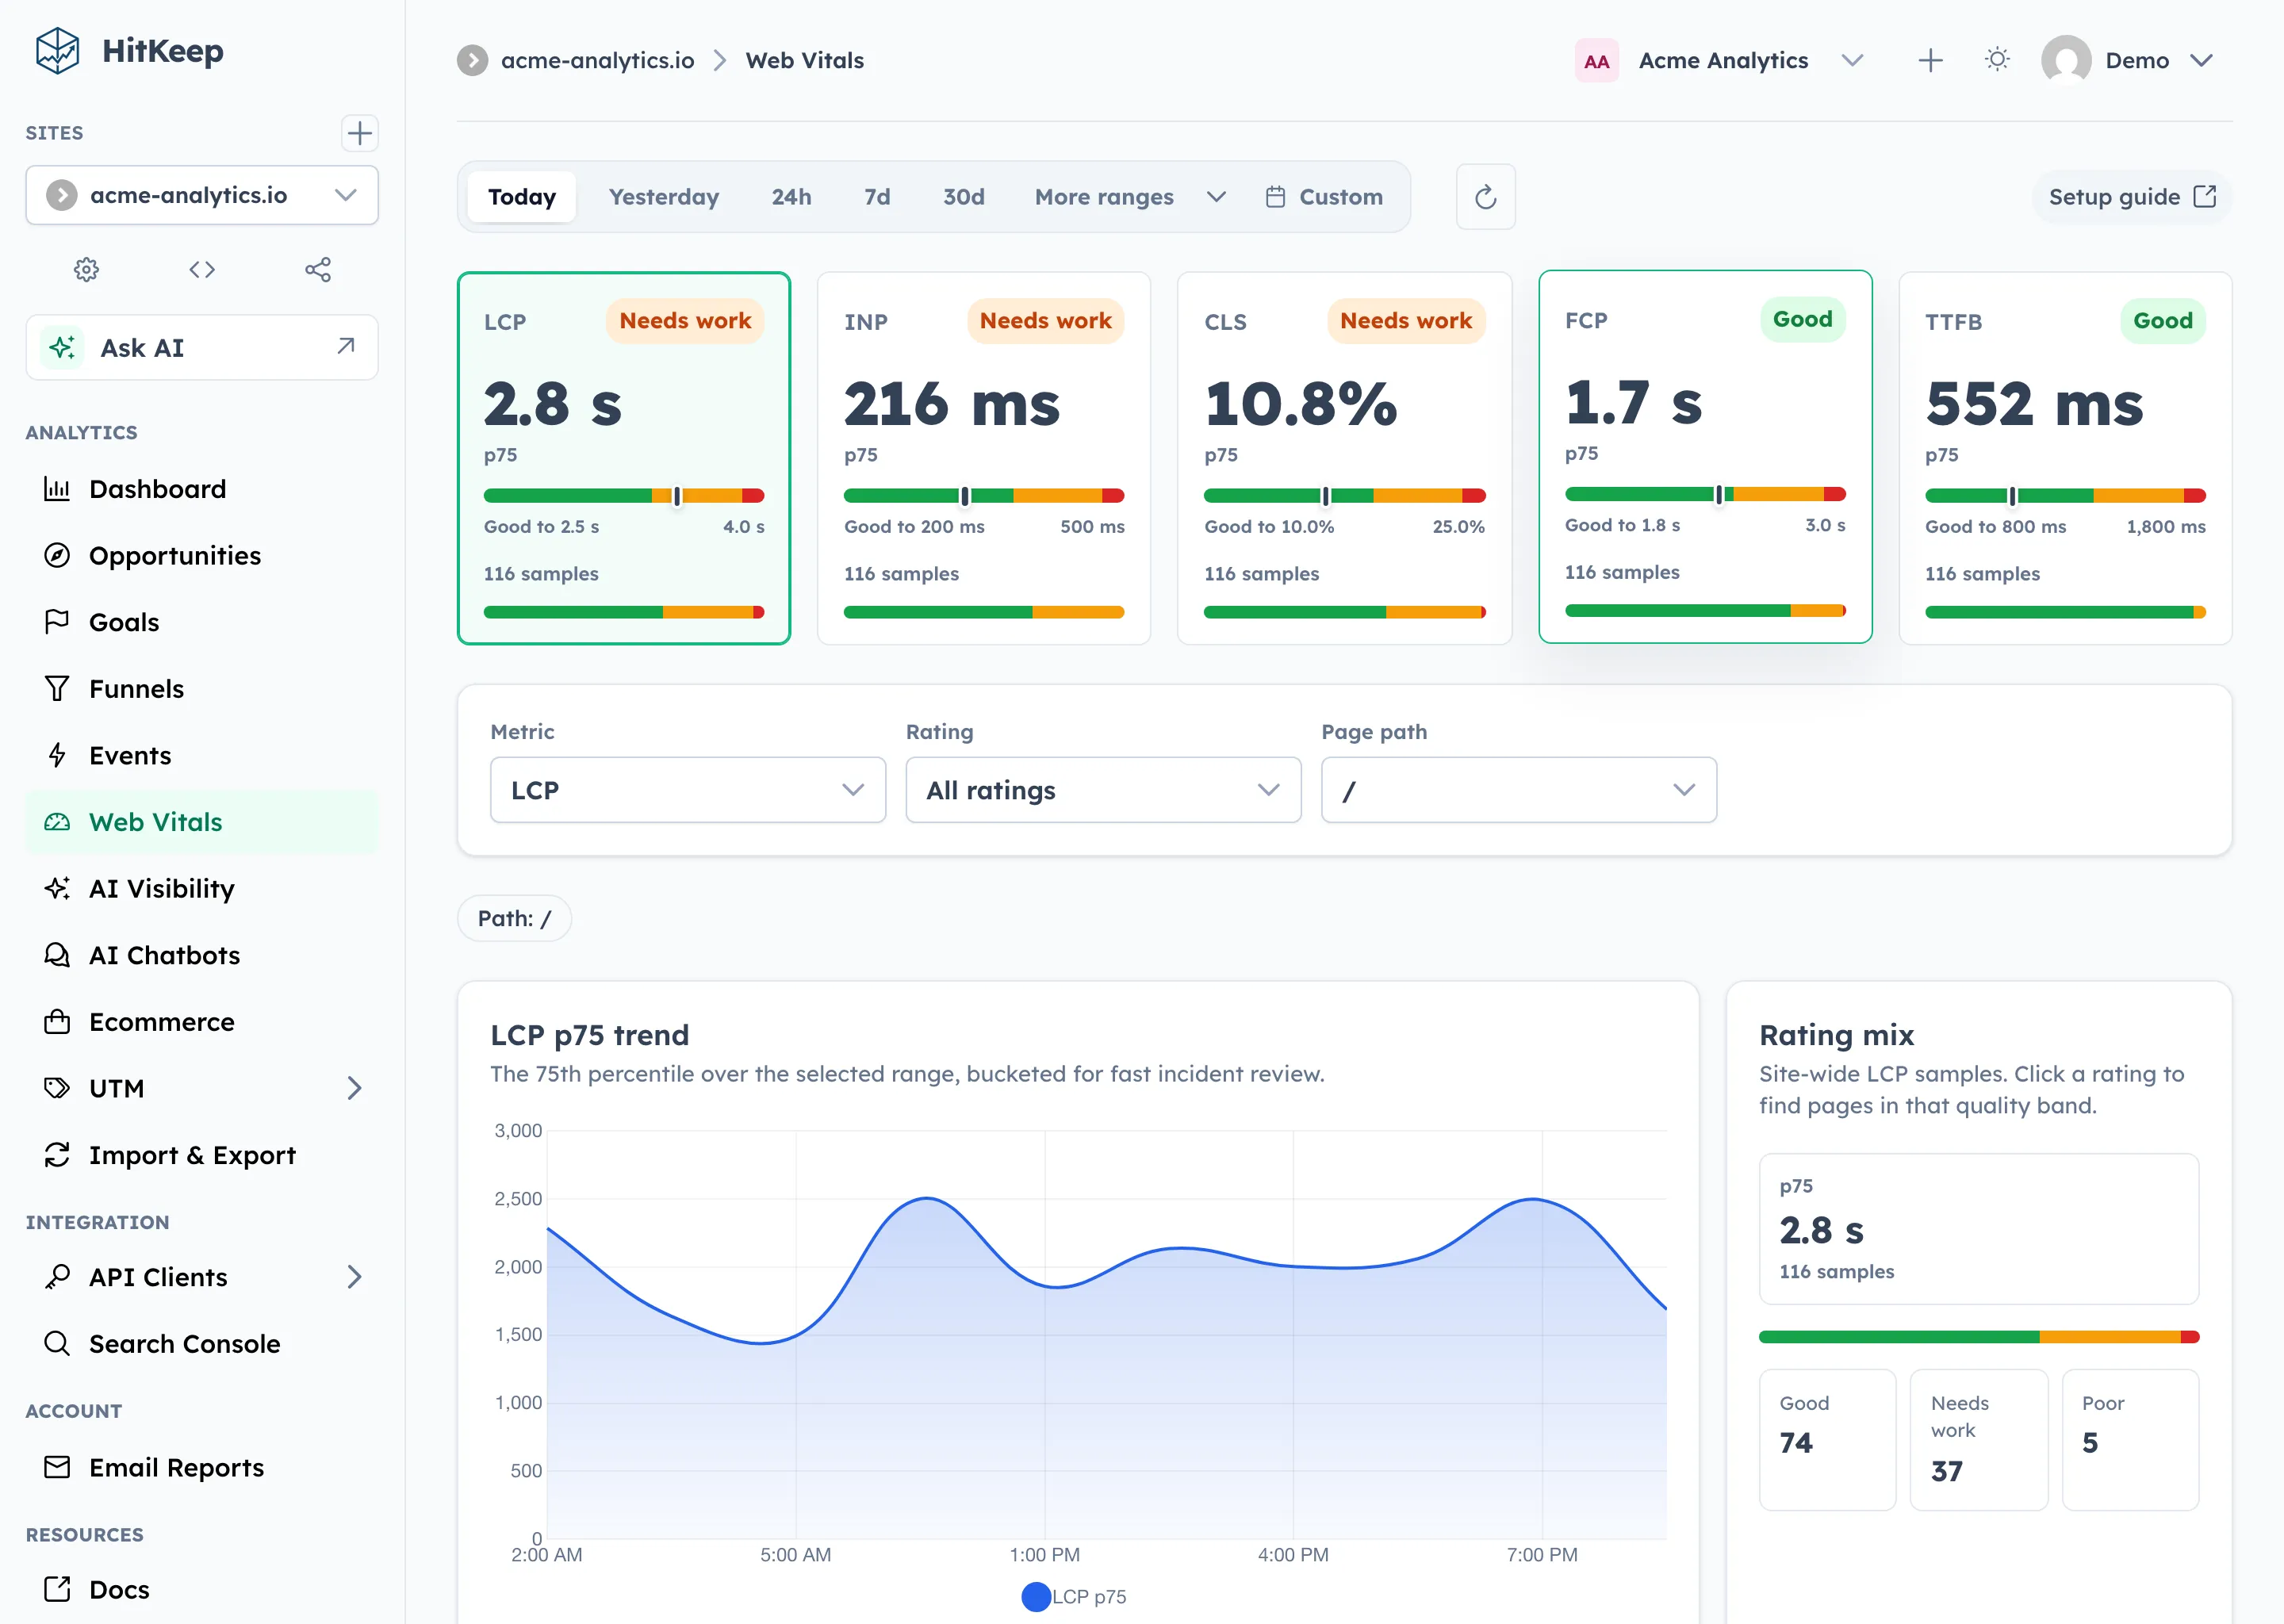
Task: Select the FCP metric card
Action: point(1705,456)
